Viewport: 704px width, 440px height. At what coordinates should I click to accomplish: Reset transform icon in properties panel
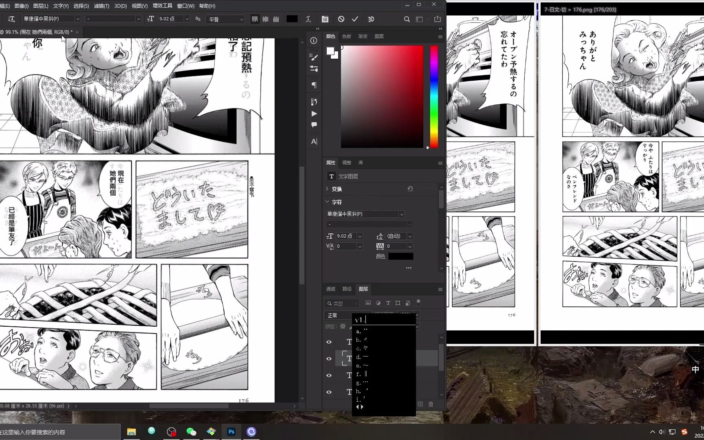(410, 189)
